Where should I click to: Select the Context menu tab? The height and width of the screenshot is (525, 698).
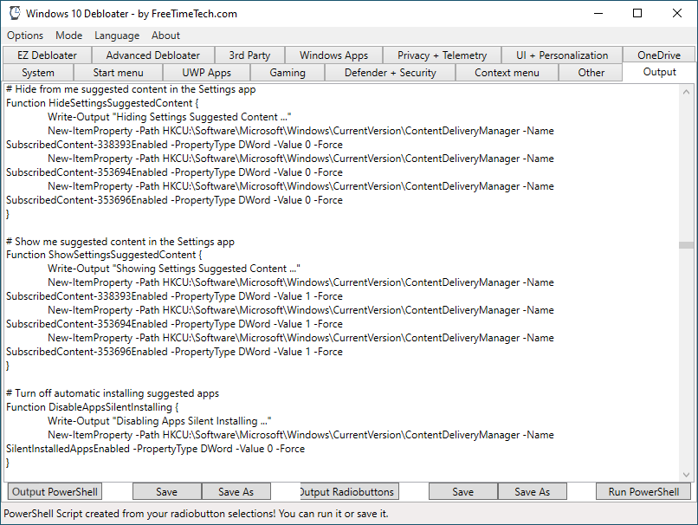pyautogui.click(x=507, y=73)
